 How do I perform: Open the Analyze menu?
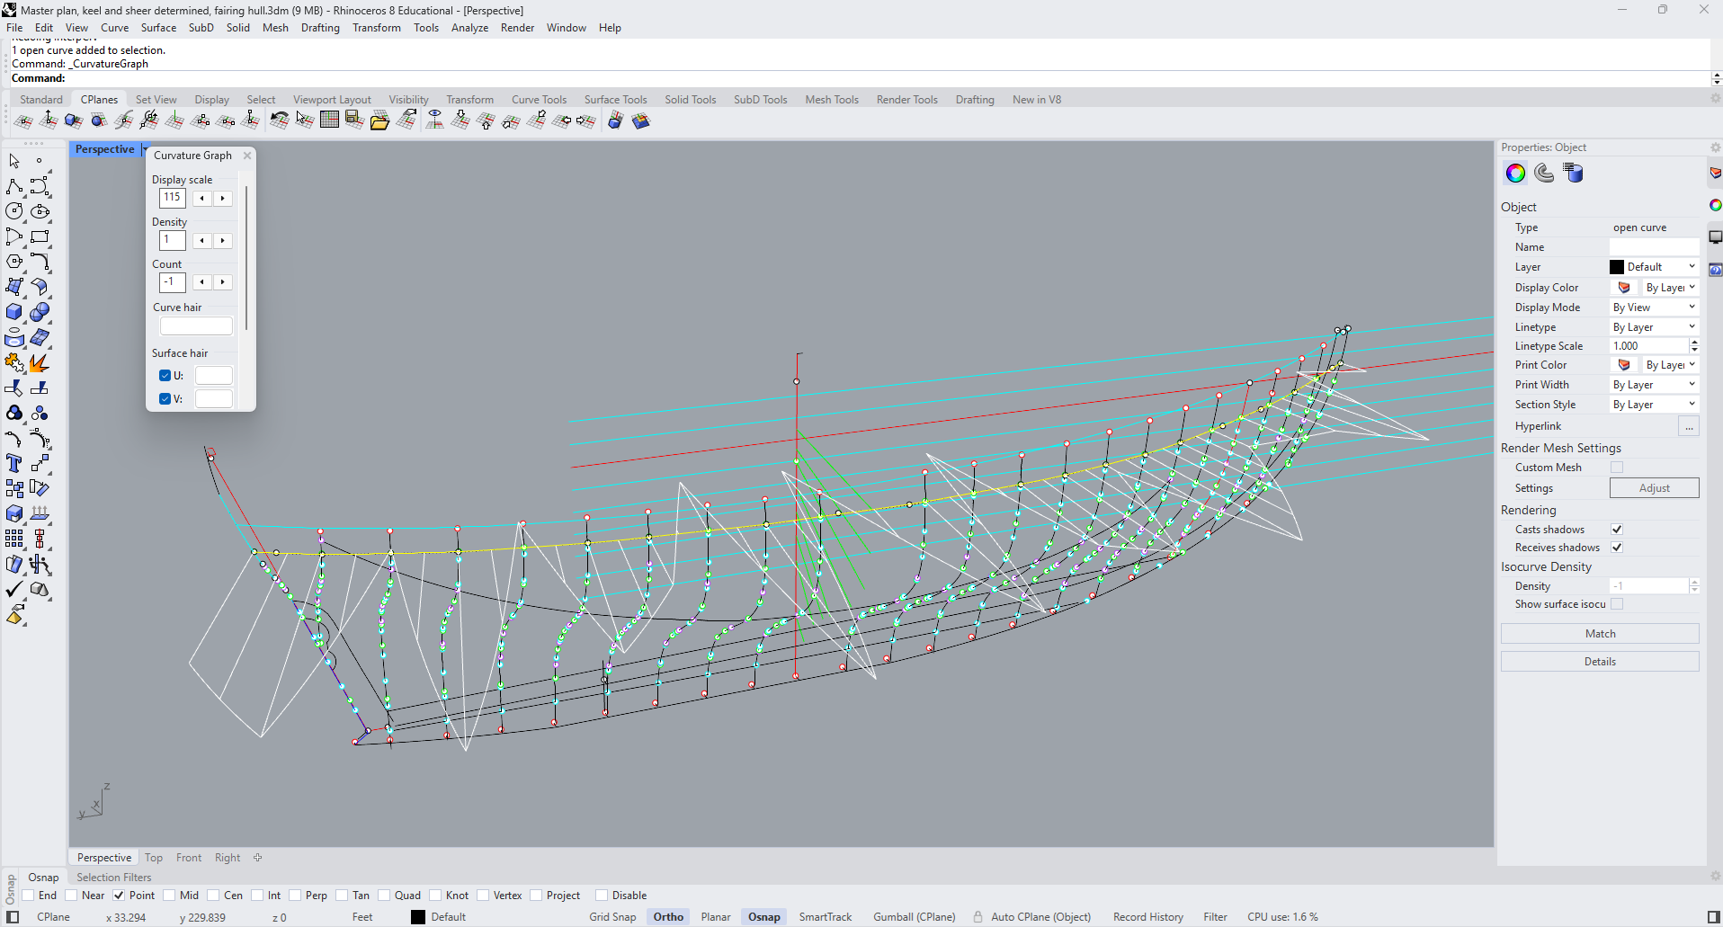[x=469, y=28]
